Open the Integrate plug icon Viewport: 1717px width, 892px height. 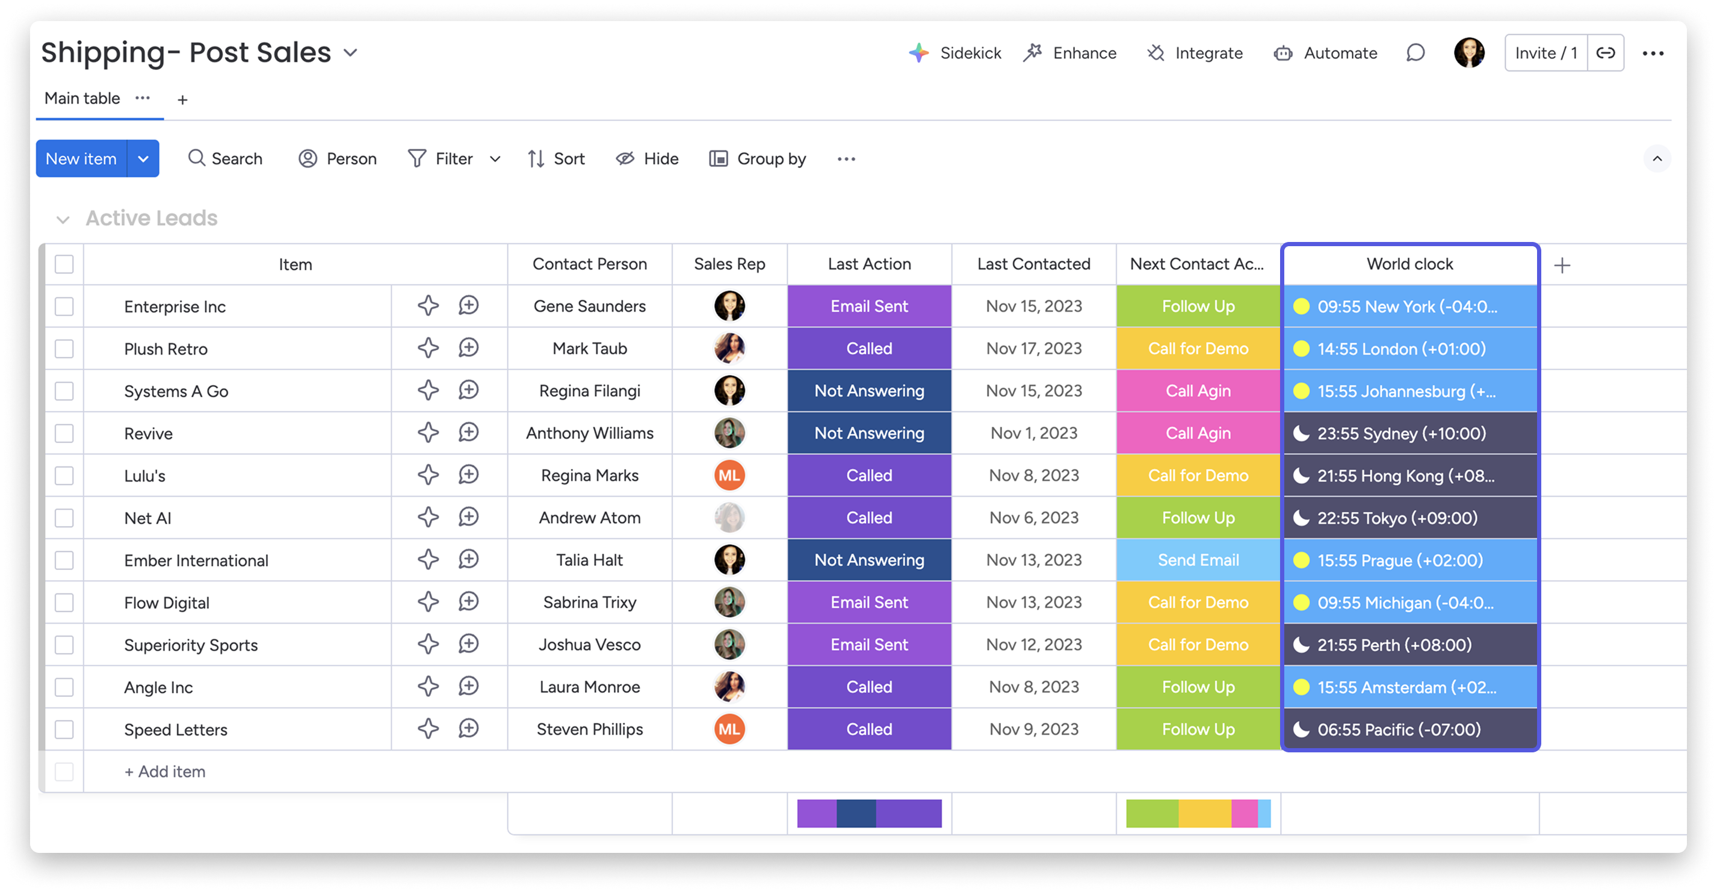click(x=1155, y=53)
